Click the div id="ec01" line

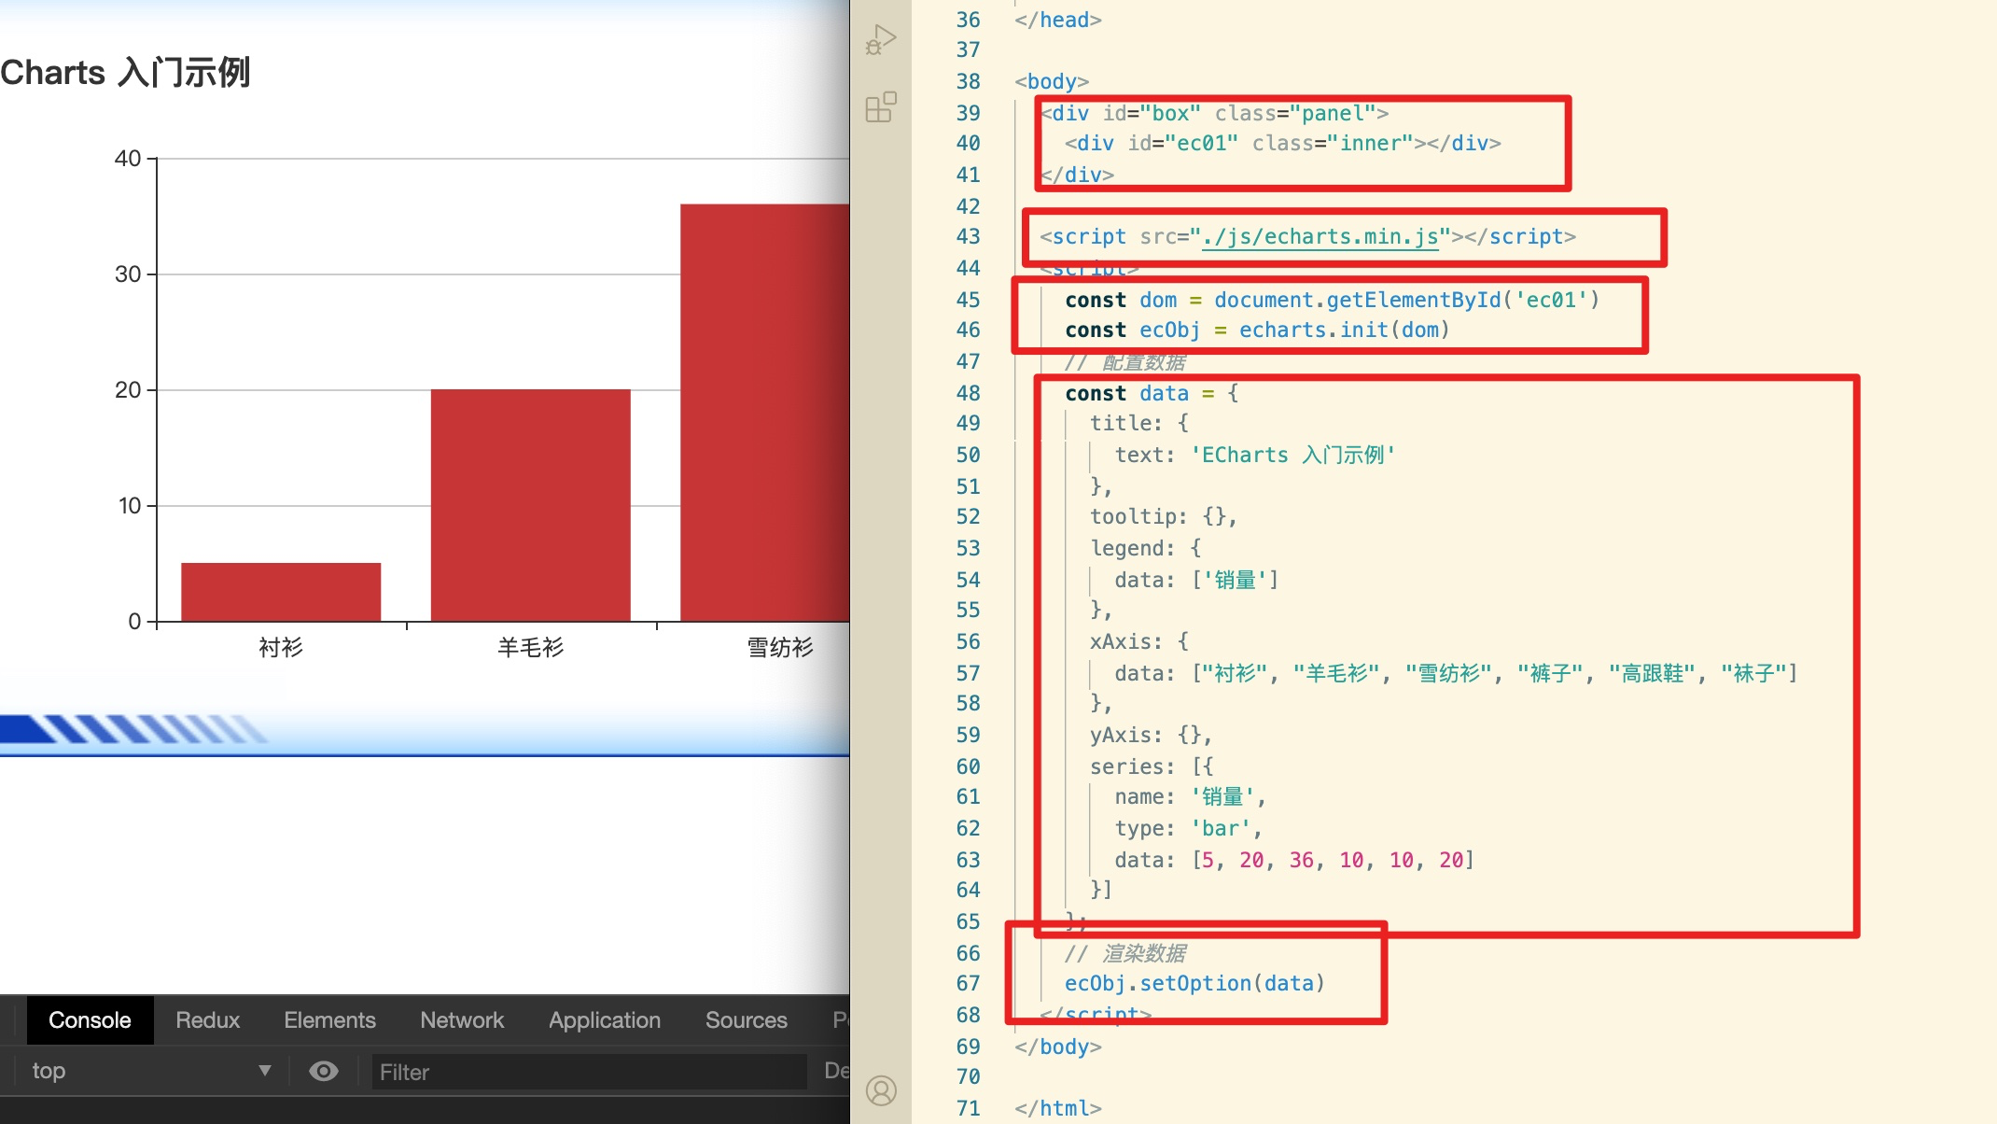coord(1282,144)
